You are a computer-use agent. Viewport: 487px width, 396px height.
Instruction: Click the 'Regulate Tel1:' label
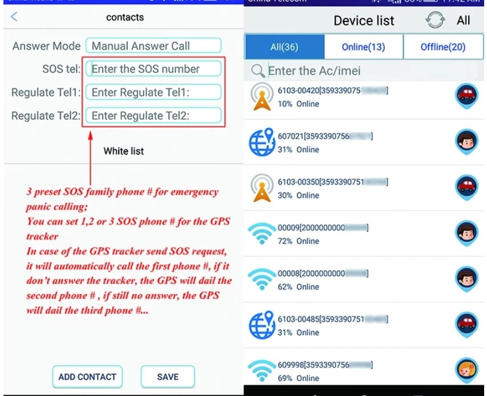point(46,92)
